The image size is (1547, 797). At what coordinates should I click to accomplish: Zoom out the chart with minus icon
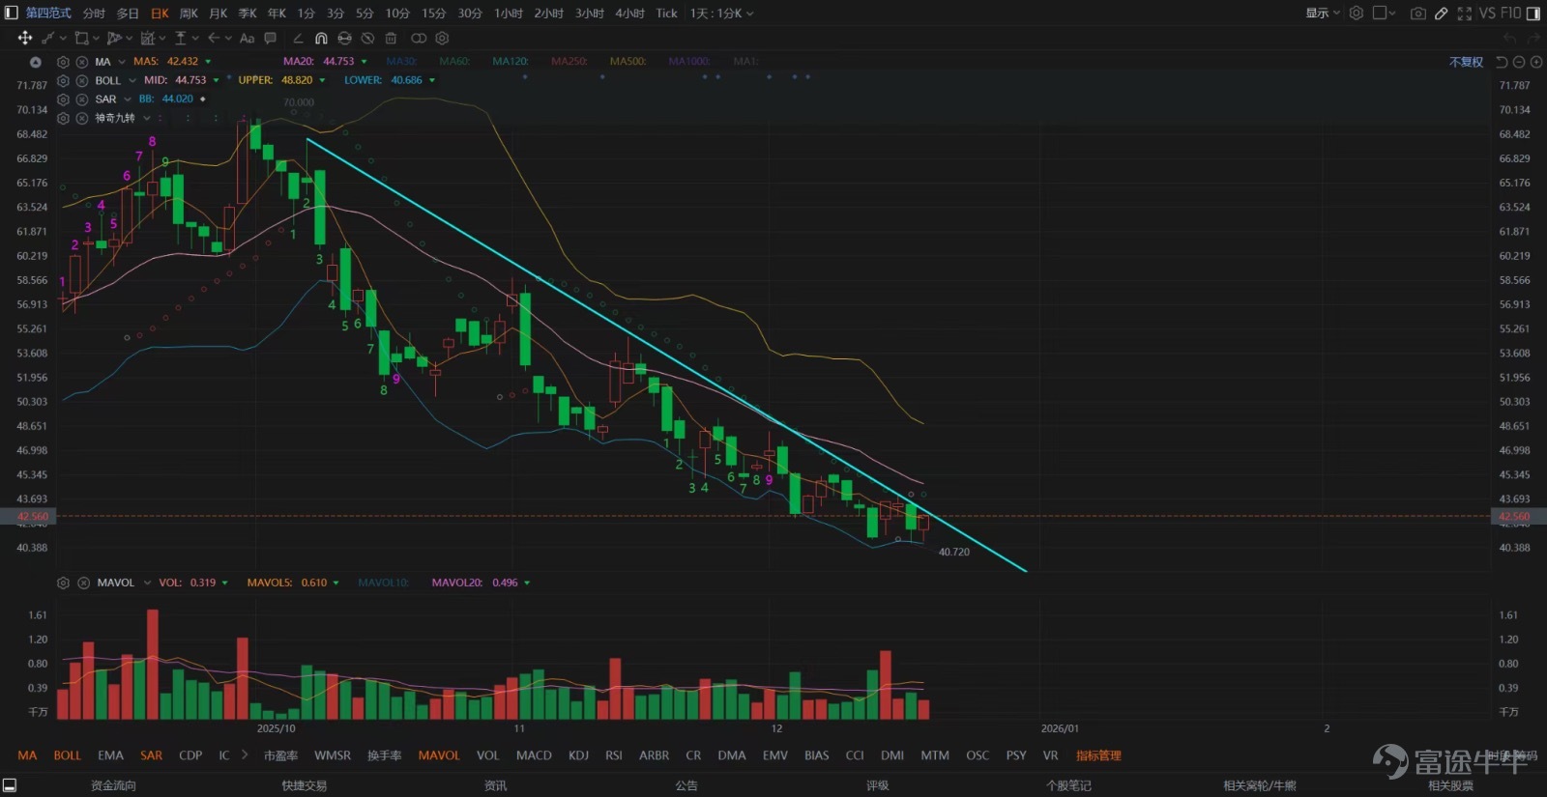[x=1519, y=62]
